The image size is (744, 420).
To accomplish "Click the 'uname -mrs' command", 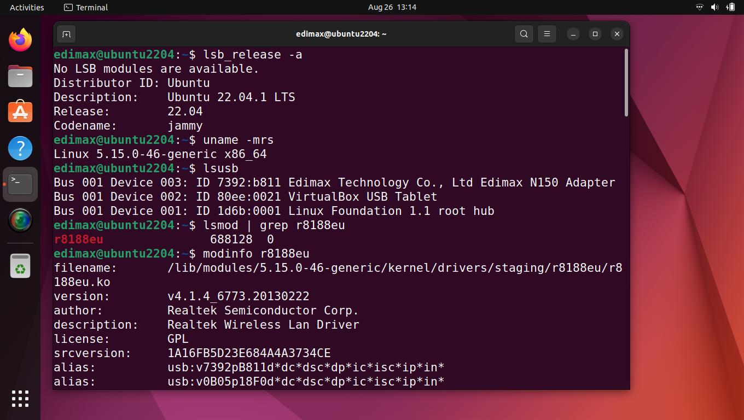I will [239, 140].
